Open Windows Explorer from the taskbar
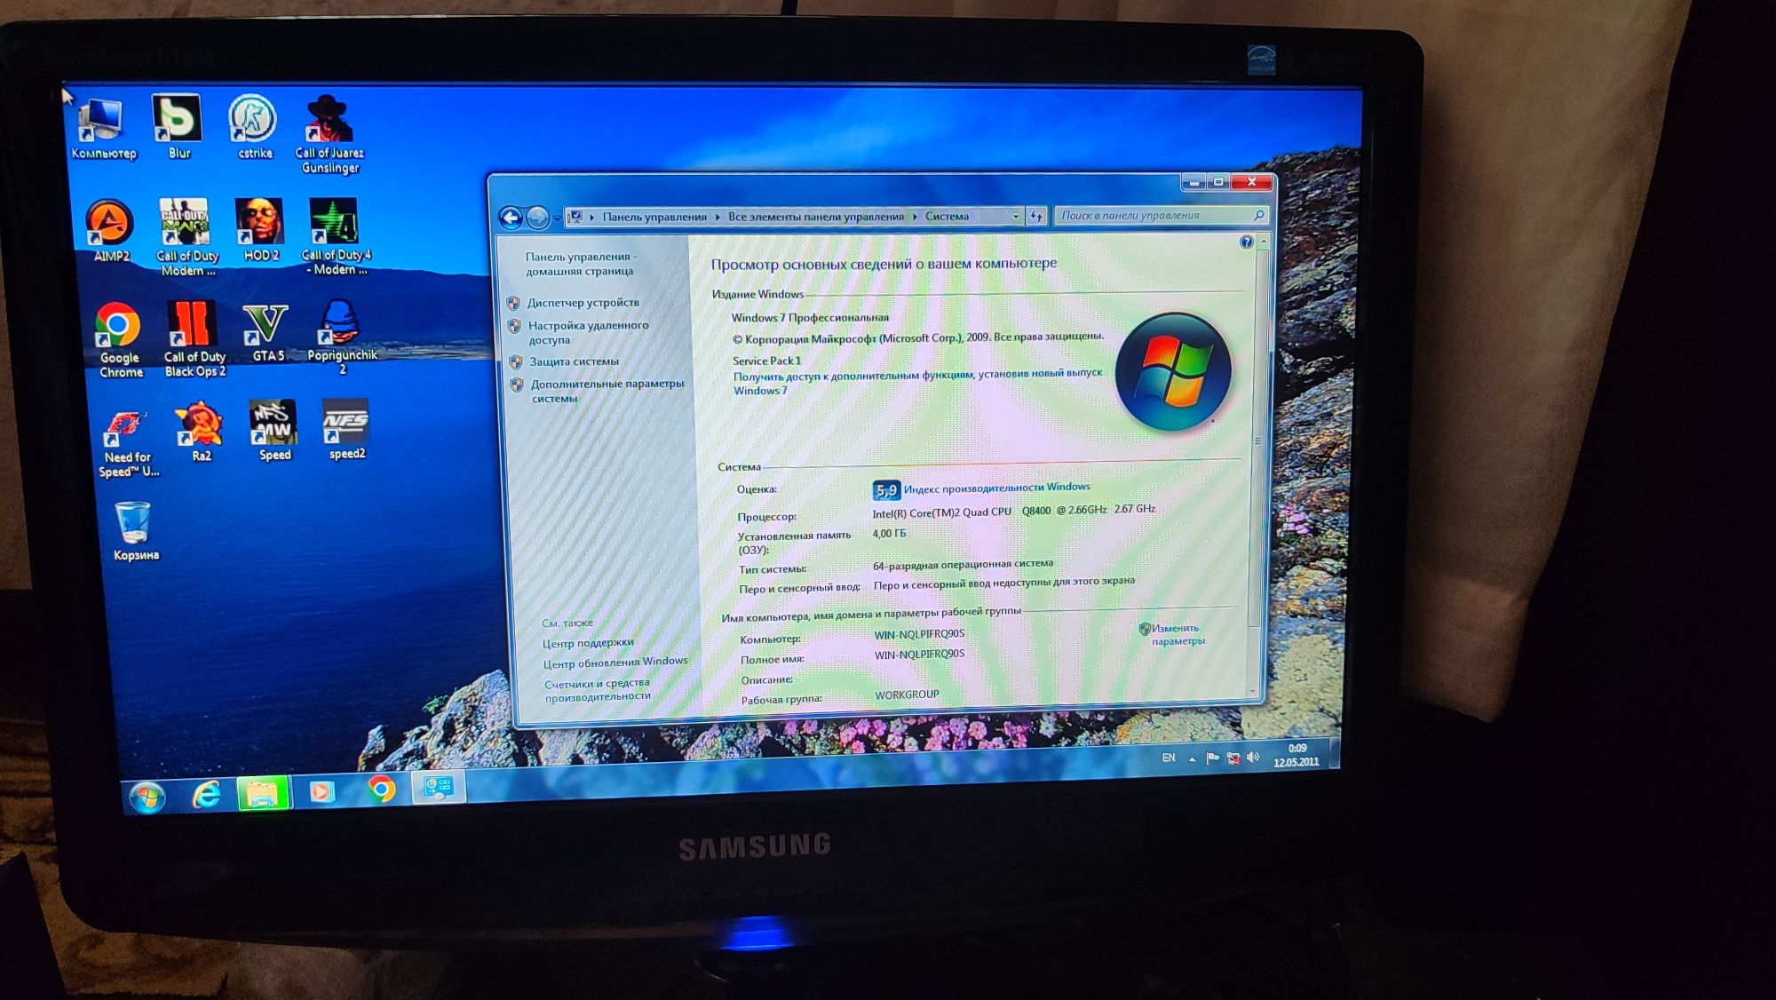The image size is (1776, 1000). click(x=262, y=792)
